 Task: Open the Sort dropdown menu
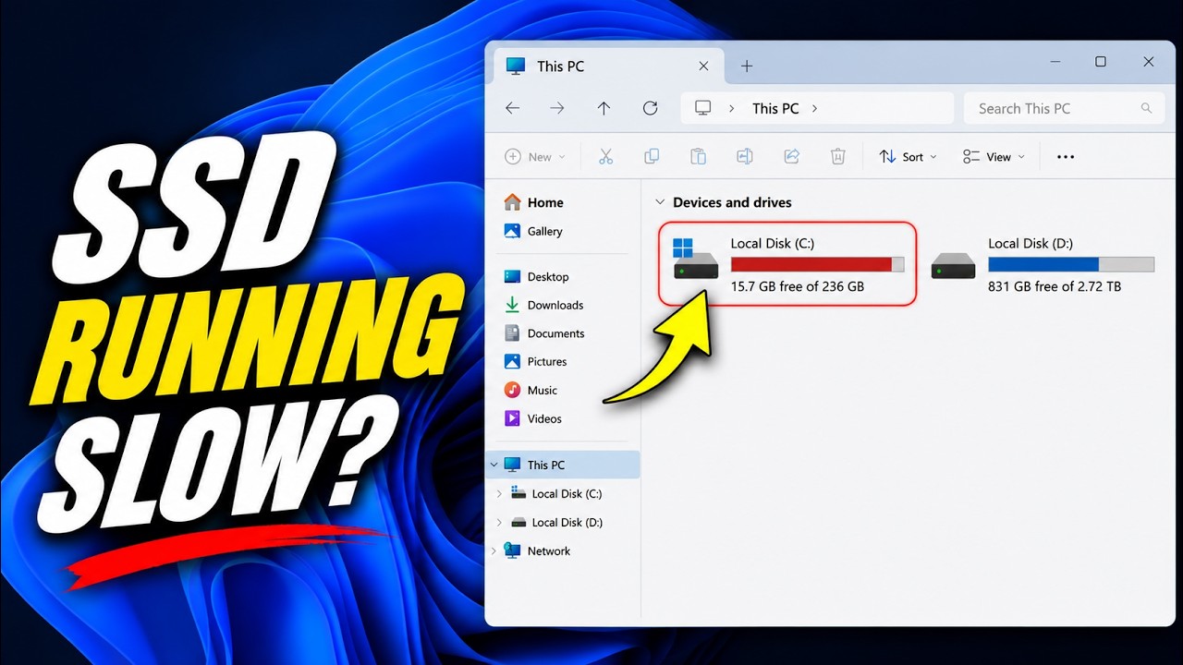point(908,157)
